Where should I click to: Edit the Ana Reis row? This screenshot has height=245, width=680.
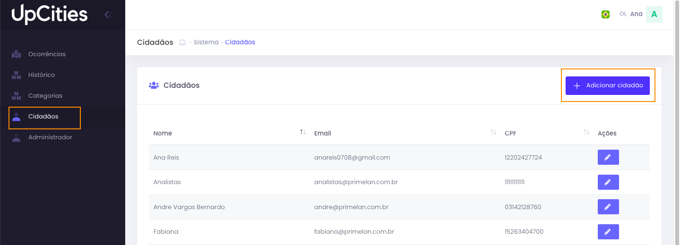[608, 157]
